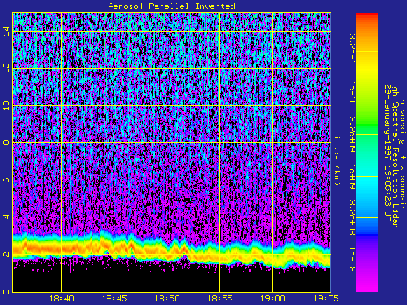The width and height of the screenshot is (407, 305).
Task: Select the 19:00 time axis label
Action: [x=273, y=299]
